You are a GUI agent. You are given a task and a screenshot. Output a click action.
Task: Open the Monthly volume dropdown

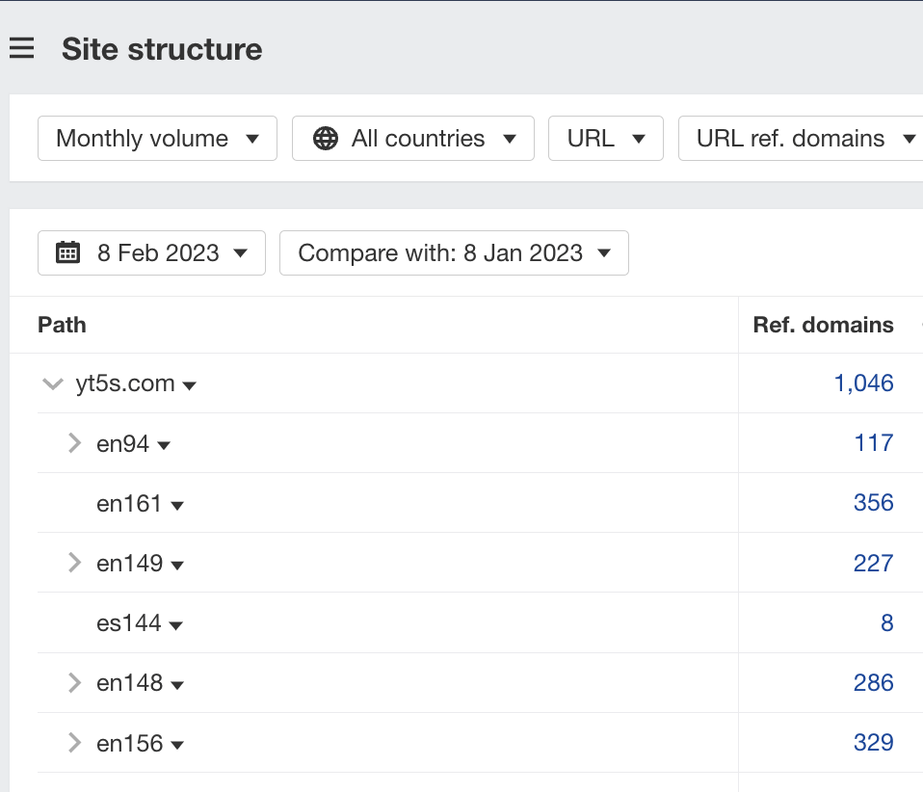[x=156, y=138]
